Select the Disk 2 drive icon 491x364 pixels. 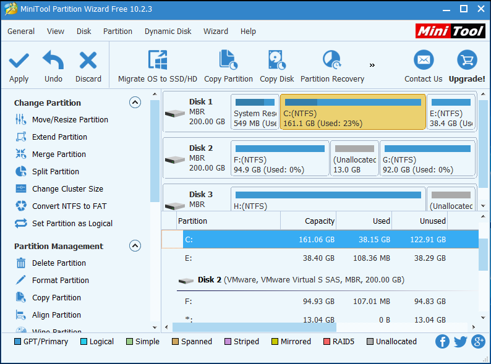pyautogui.click(x=175, y=159)
